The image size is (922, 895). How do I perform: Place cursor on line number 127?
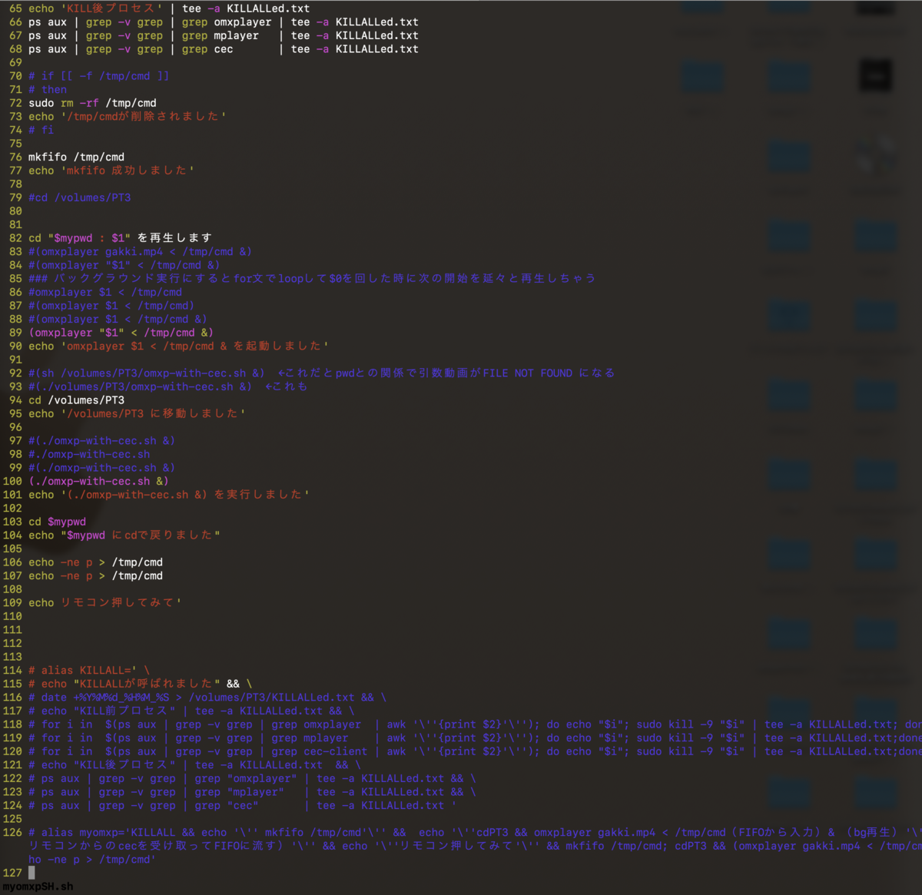pyautogui.click(x=12, y=873)
